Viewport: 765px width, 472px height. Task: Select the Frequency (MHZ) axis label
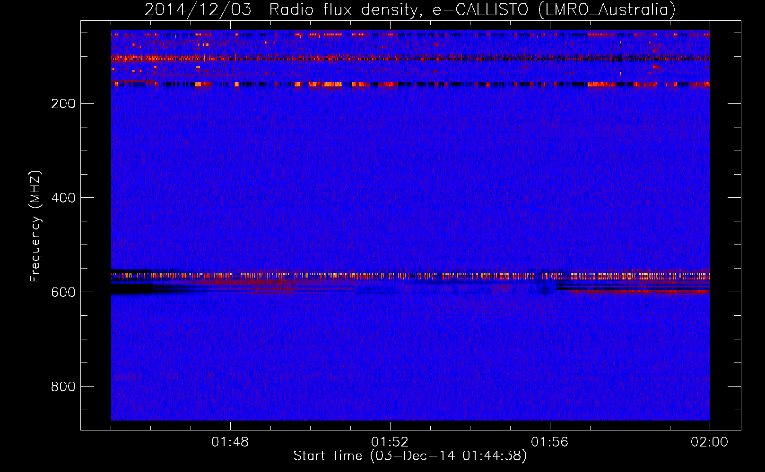35,227
